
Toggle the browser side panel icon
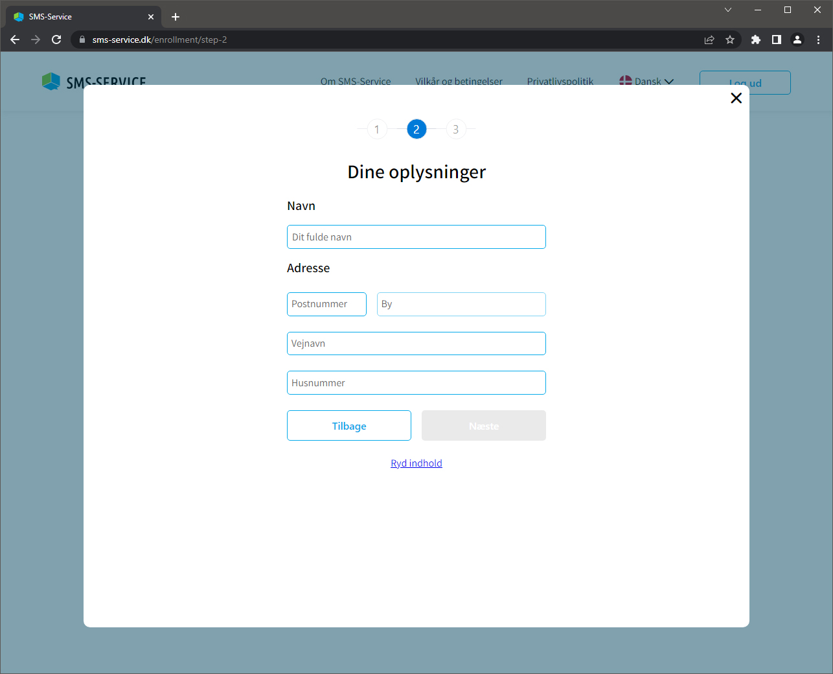coord(776,40)
